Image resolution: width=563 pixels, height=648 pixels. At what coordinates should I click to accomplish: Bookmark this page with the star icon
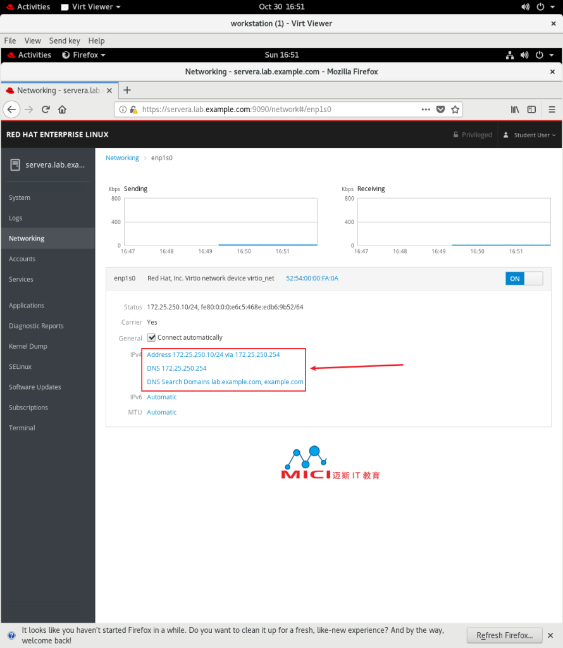tap(455, 109)
